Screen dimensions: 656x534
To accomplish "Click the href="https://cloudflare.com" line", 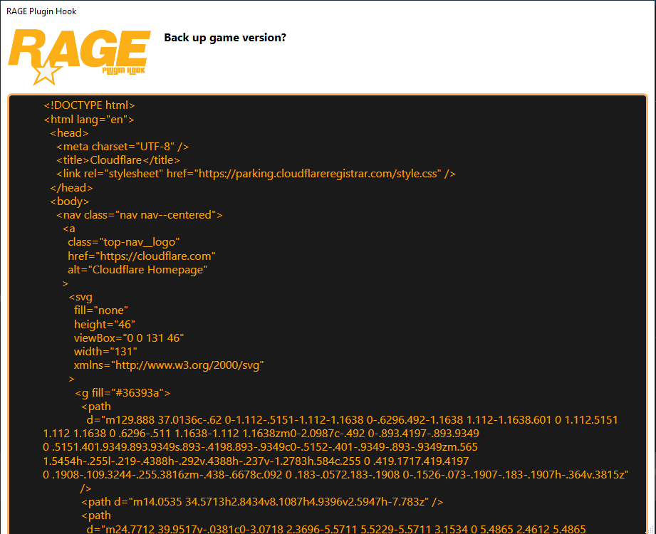I will pos(142,256).
